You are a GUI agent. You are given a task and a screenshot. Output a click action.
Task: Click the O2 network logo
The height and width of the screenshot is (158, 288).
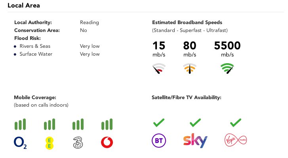20,143
